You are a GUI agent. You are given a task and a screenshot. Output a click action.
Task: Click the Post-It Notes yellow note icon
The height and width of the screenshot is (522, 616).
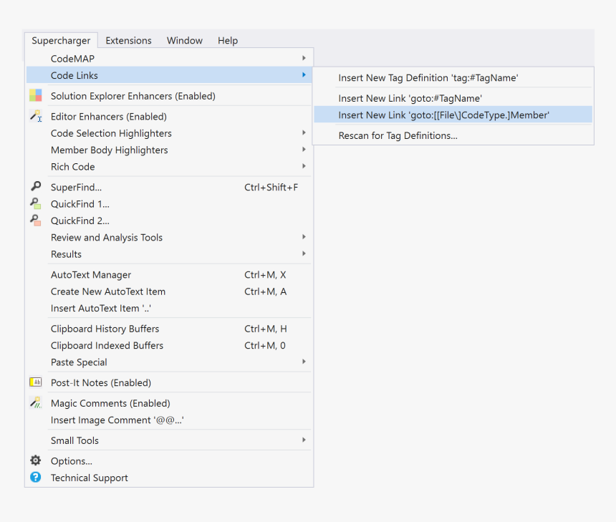click(x=36, y=382)
